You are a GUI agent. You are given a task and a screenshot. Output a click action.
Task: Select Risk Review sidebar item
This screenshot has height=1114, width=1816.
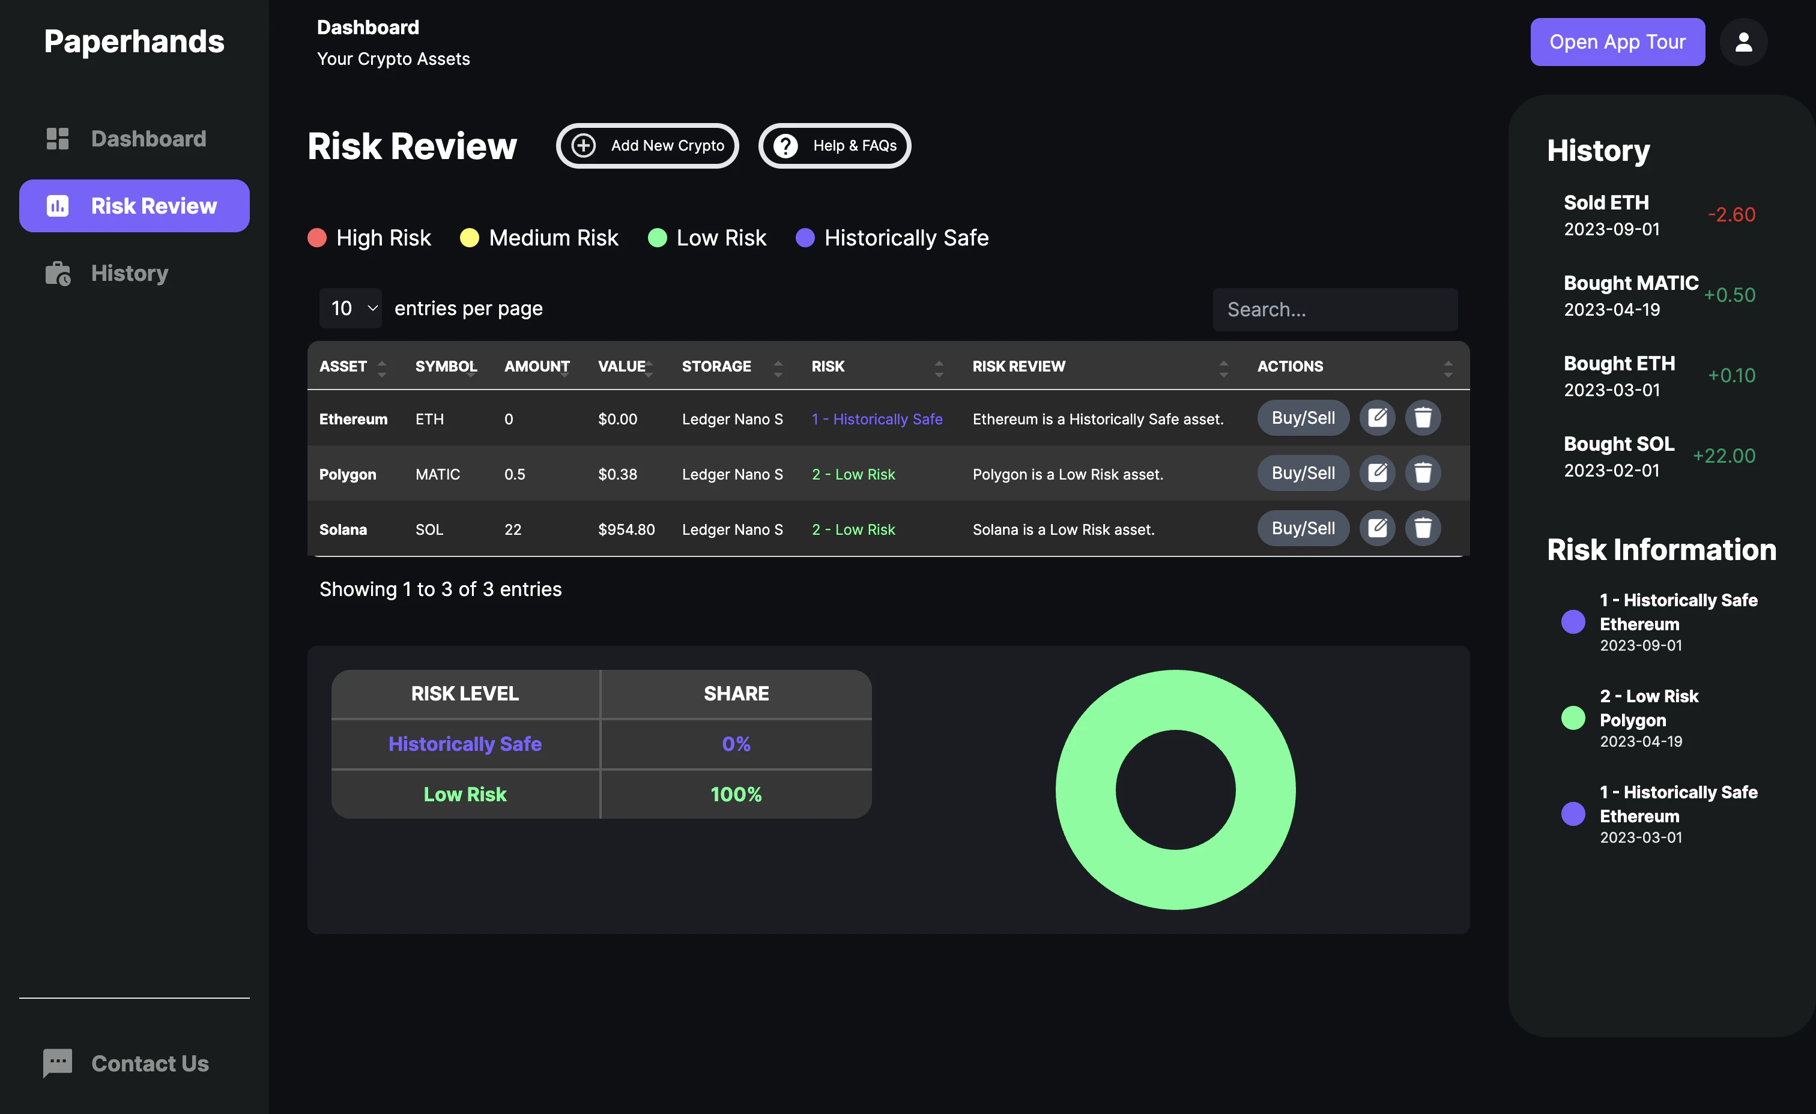[134, 205]
